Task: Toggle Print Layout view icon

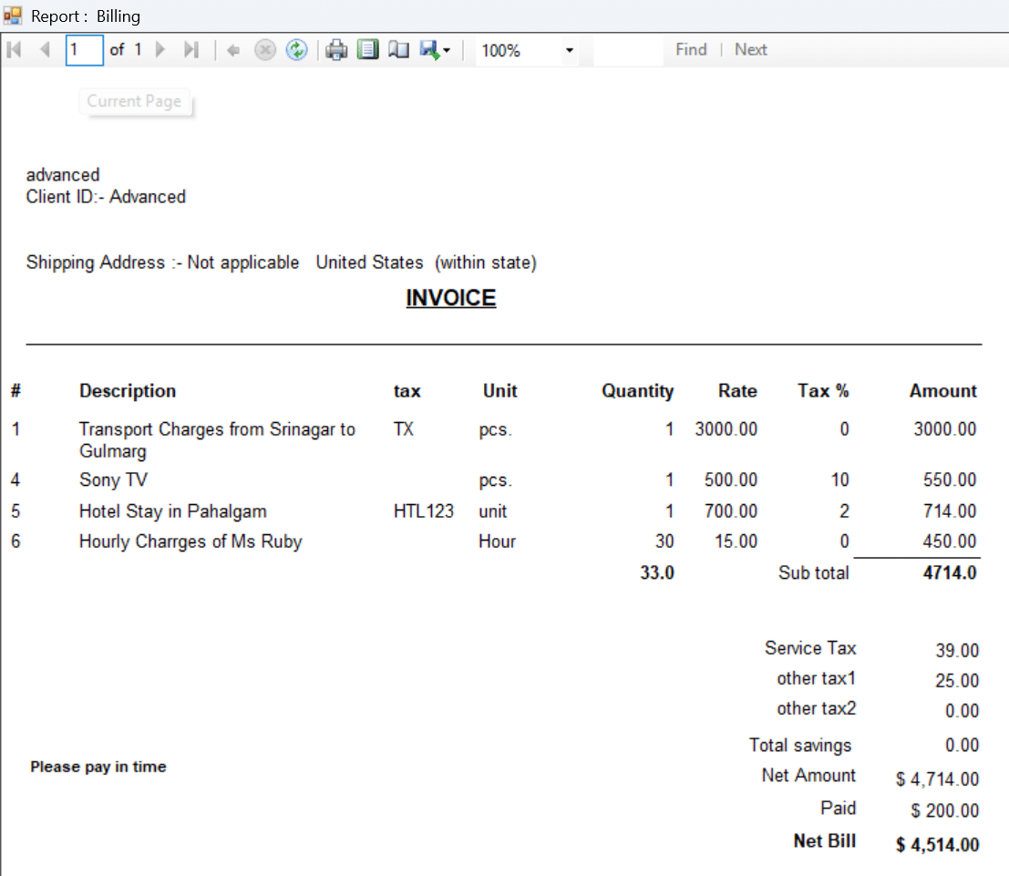Action: tap(367, 50)
